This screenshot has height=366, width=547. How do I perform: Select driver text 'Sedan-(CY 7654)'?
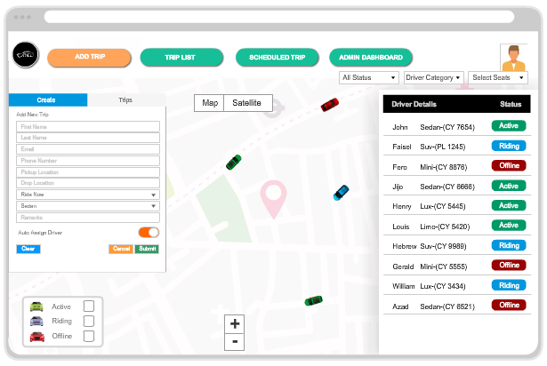(447, 127)
